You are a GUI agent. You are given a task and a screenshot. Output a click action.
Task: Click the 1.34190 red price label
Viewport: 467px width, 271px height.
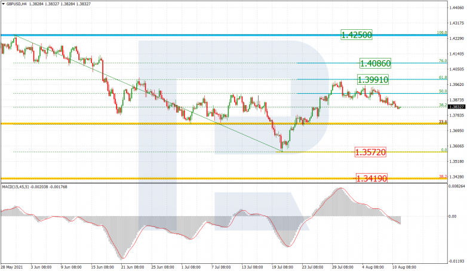coord(371,178)
